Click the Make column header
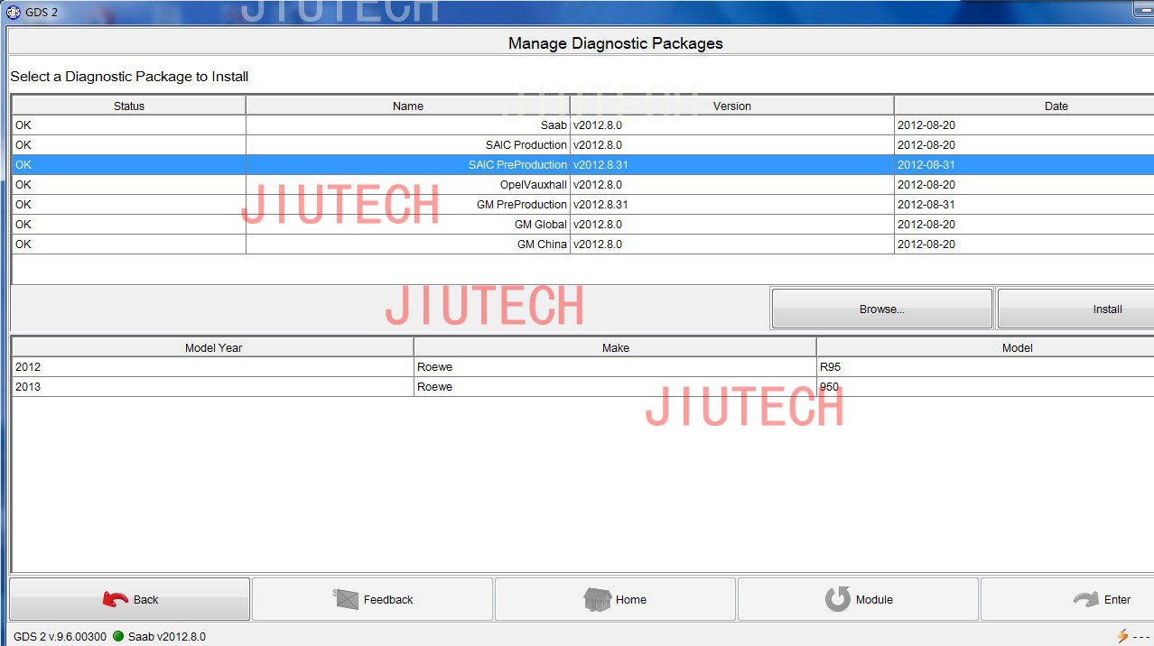This screenshot has width=1154, height=646. tap(615, 347)
